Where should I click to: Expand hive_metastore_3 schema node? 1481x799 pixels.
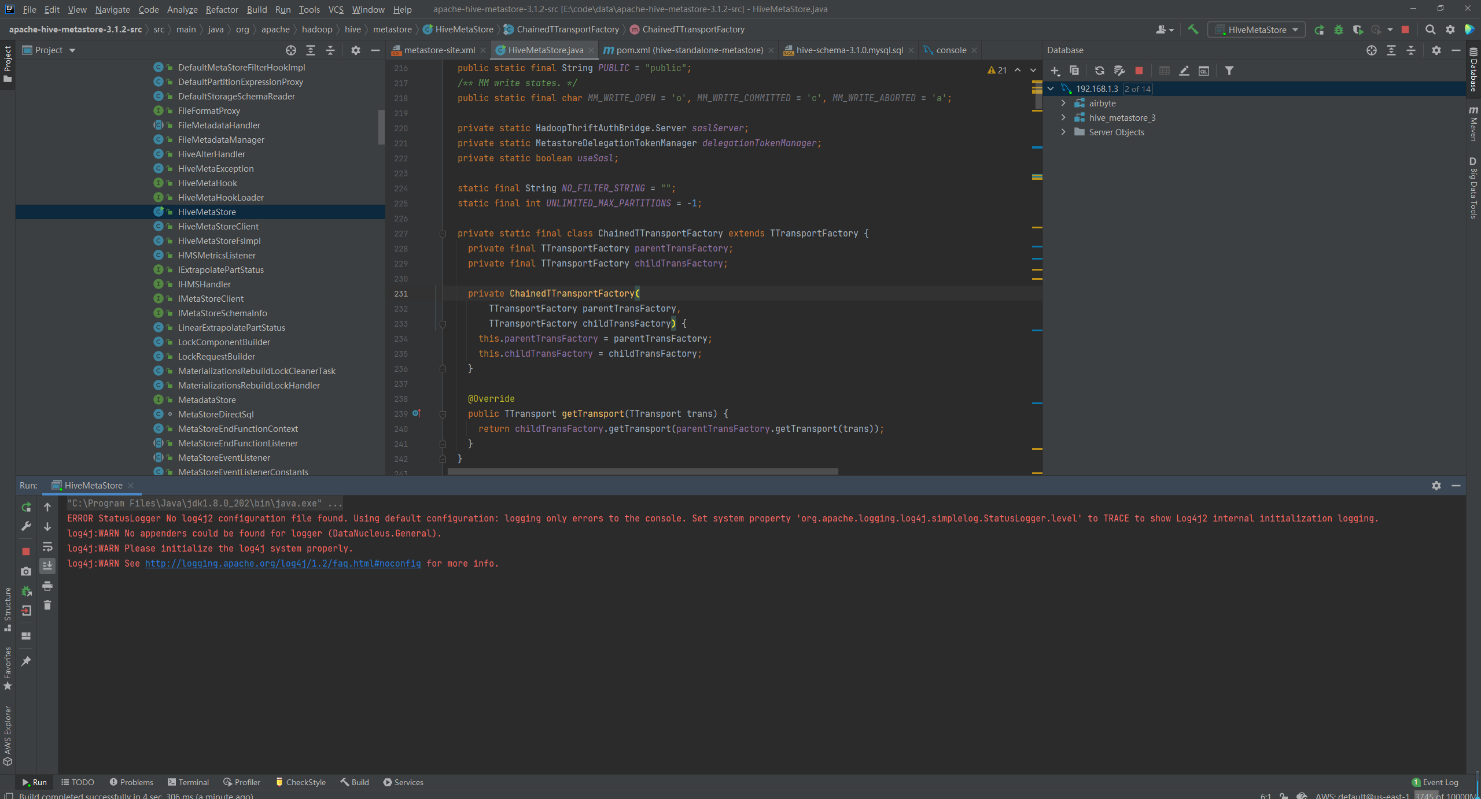[1063, 117]
